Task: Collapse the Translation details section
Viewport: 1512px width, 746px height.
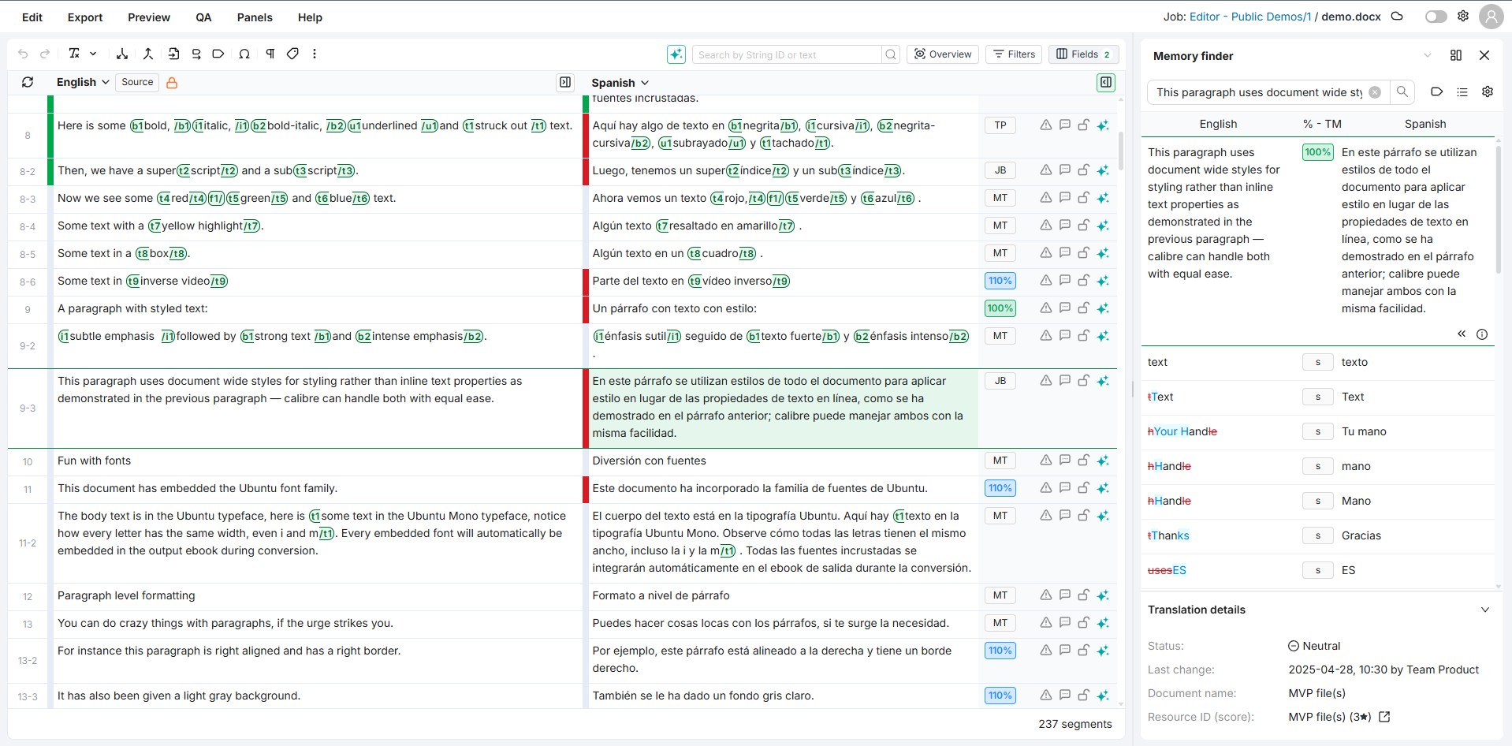Action: click(1484, 610)
